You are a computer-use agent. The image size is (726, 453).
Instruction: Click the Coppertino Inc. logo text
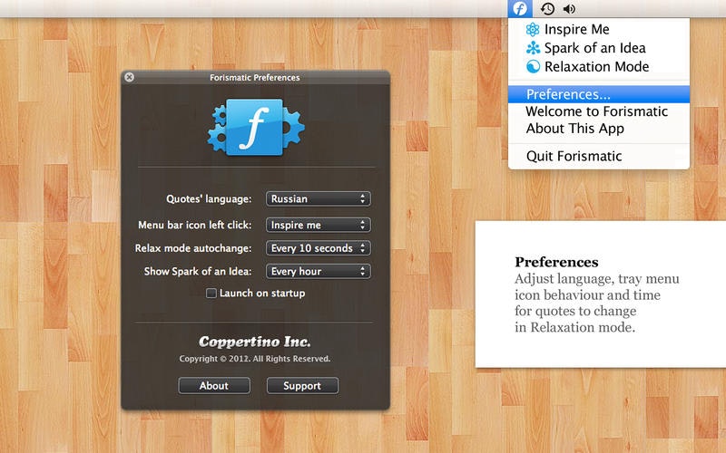coord(255,342)
